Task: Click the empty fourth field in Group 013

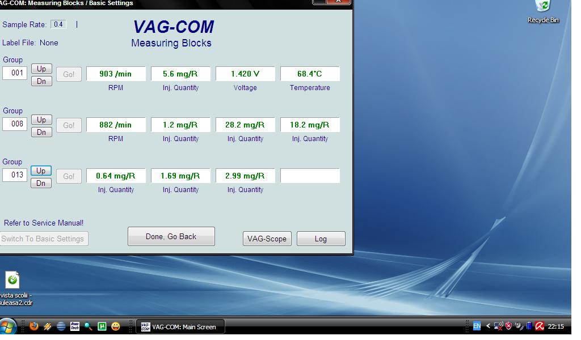Action: [x=310, y=176]
